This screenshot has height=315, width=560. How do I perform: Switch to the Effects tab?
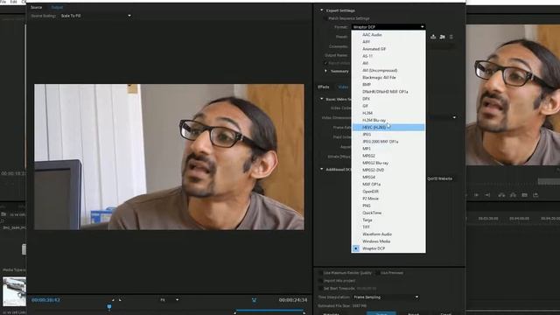pyautogui.click(x=324, y=87)
